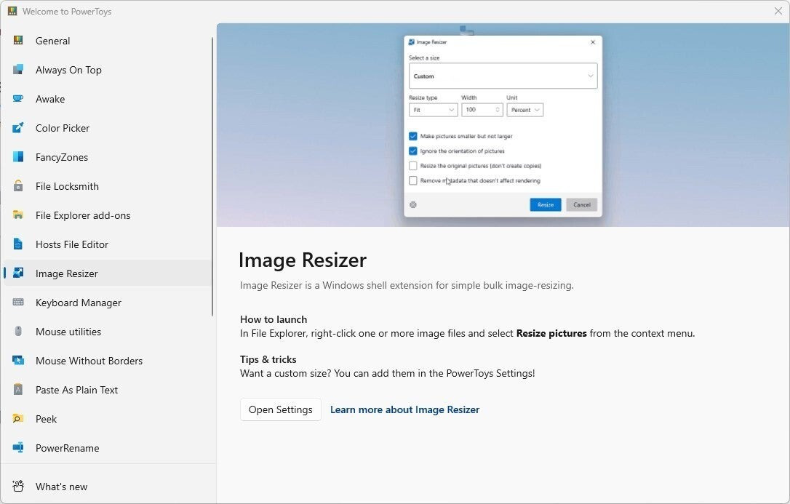Select PowerRename in the sidebar
Viewport: 790px width, 504px height.
click(x=108, y=447)
